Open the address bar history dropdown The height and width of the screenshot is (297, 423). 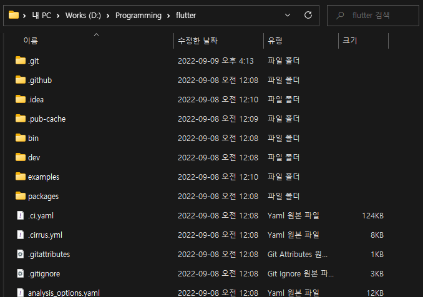(288, 15)
